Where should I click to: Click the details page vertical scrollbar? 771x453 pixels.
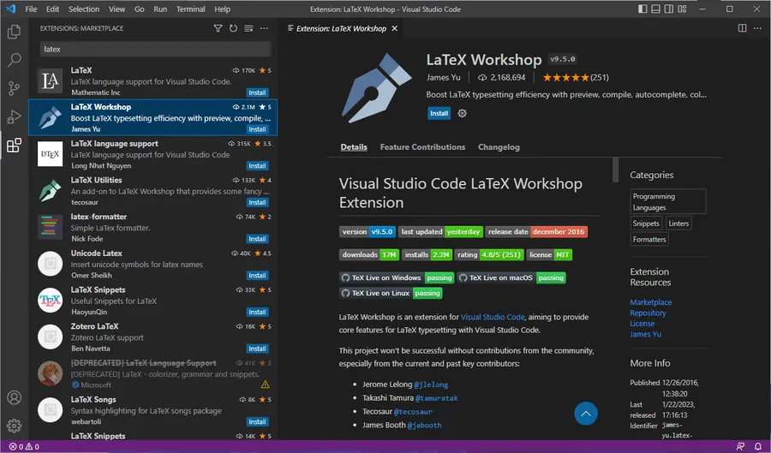(615, 170)
